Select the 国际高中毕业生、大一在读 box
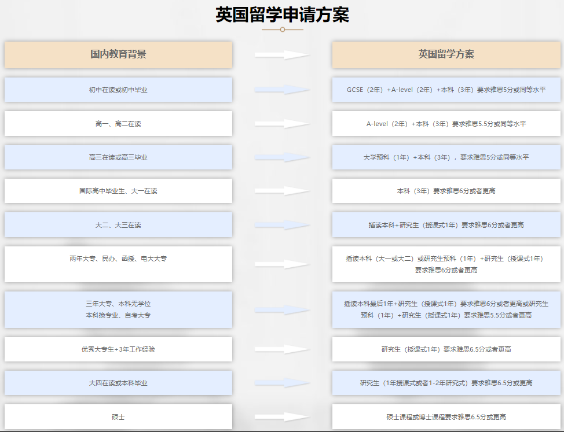Image resolution: width=564 pixels, height=432 pixels. pyautogui.click(x=118, y=191)
